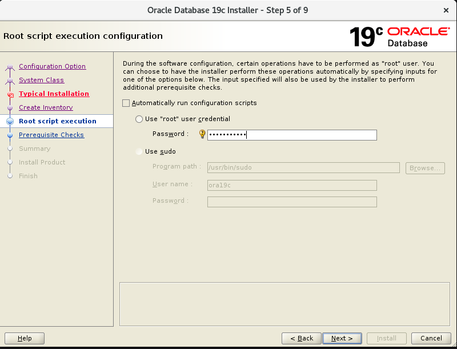Screen dimensions: 457x349
Task: Proceed with the Next > button
Action: [x=342, y=338]
